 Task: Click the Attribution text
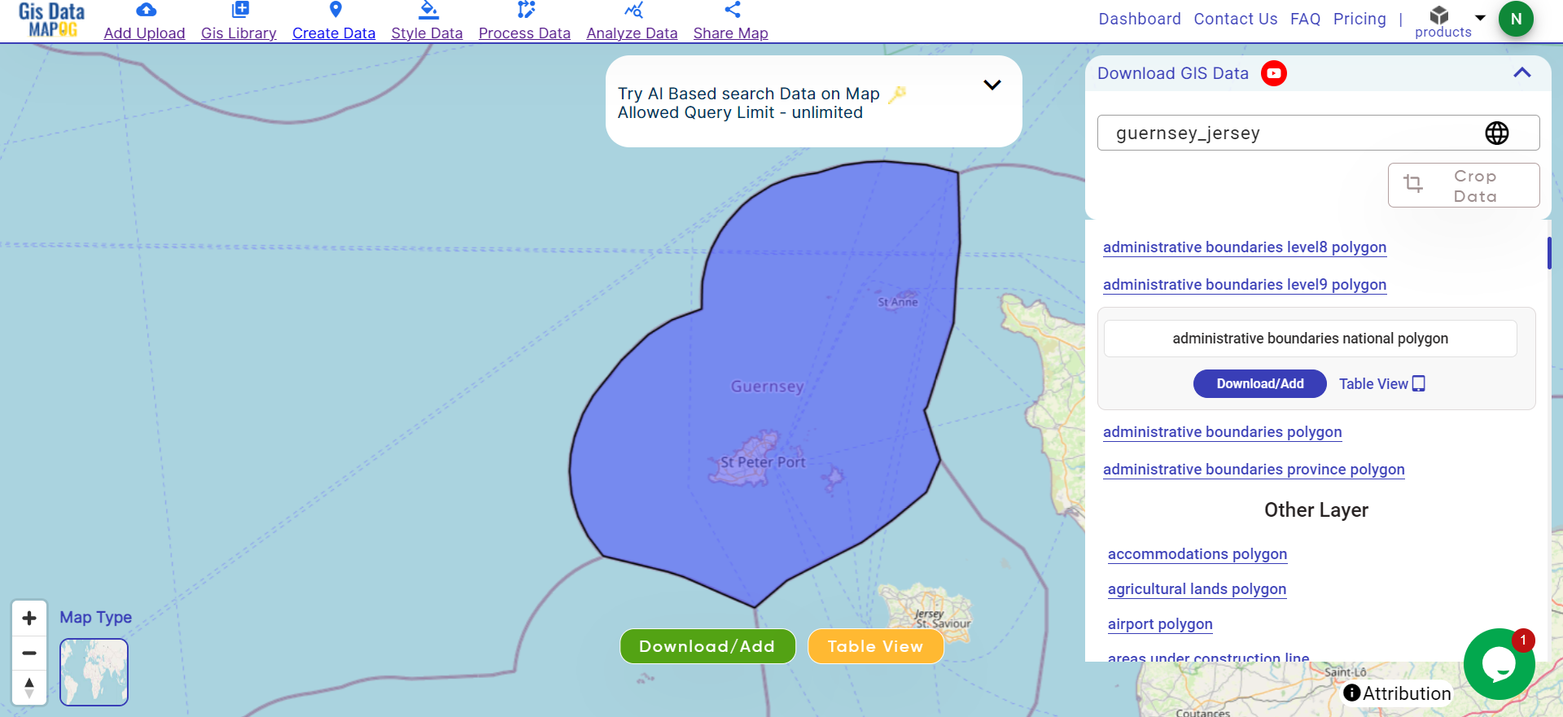(x=1407, y=693)
